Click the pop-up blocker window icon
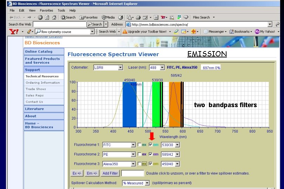 click(x=183, y=31)
